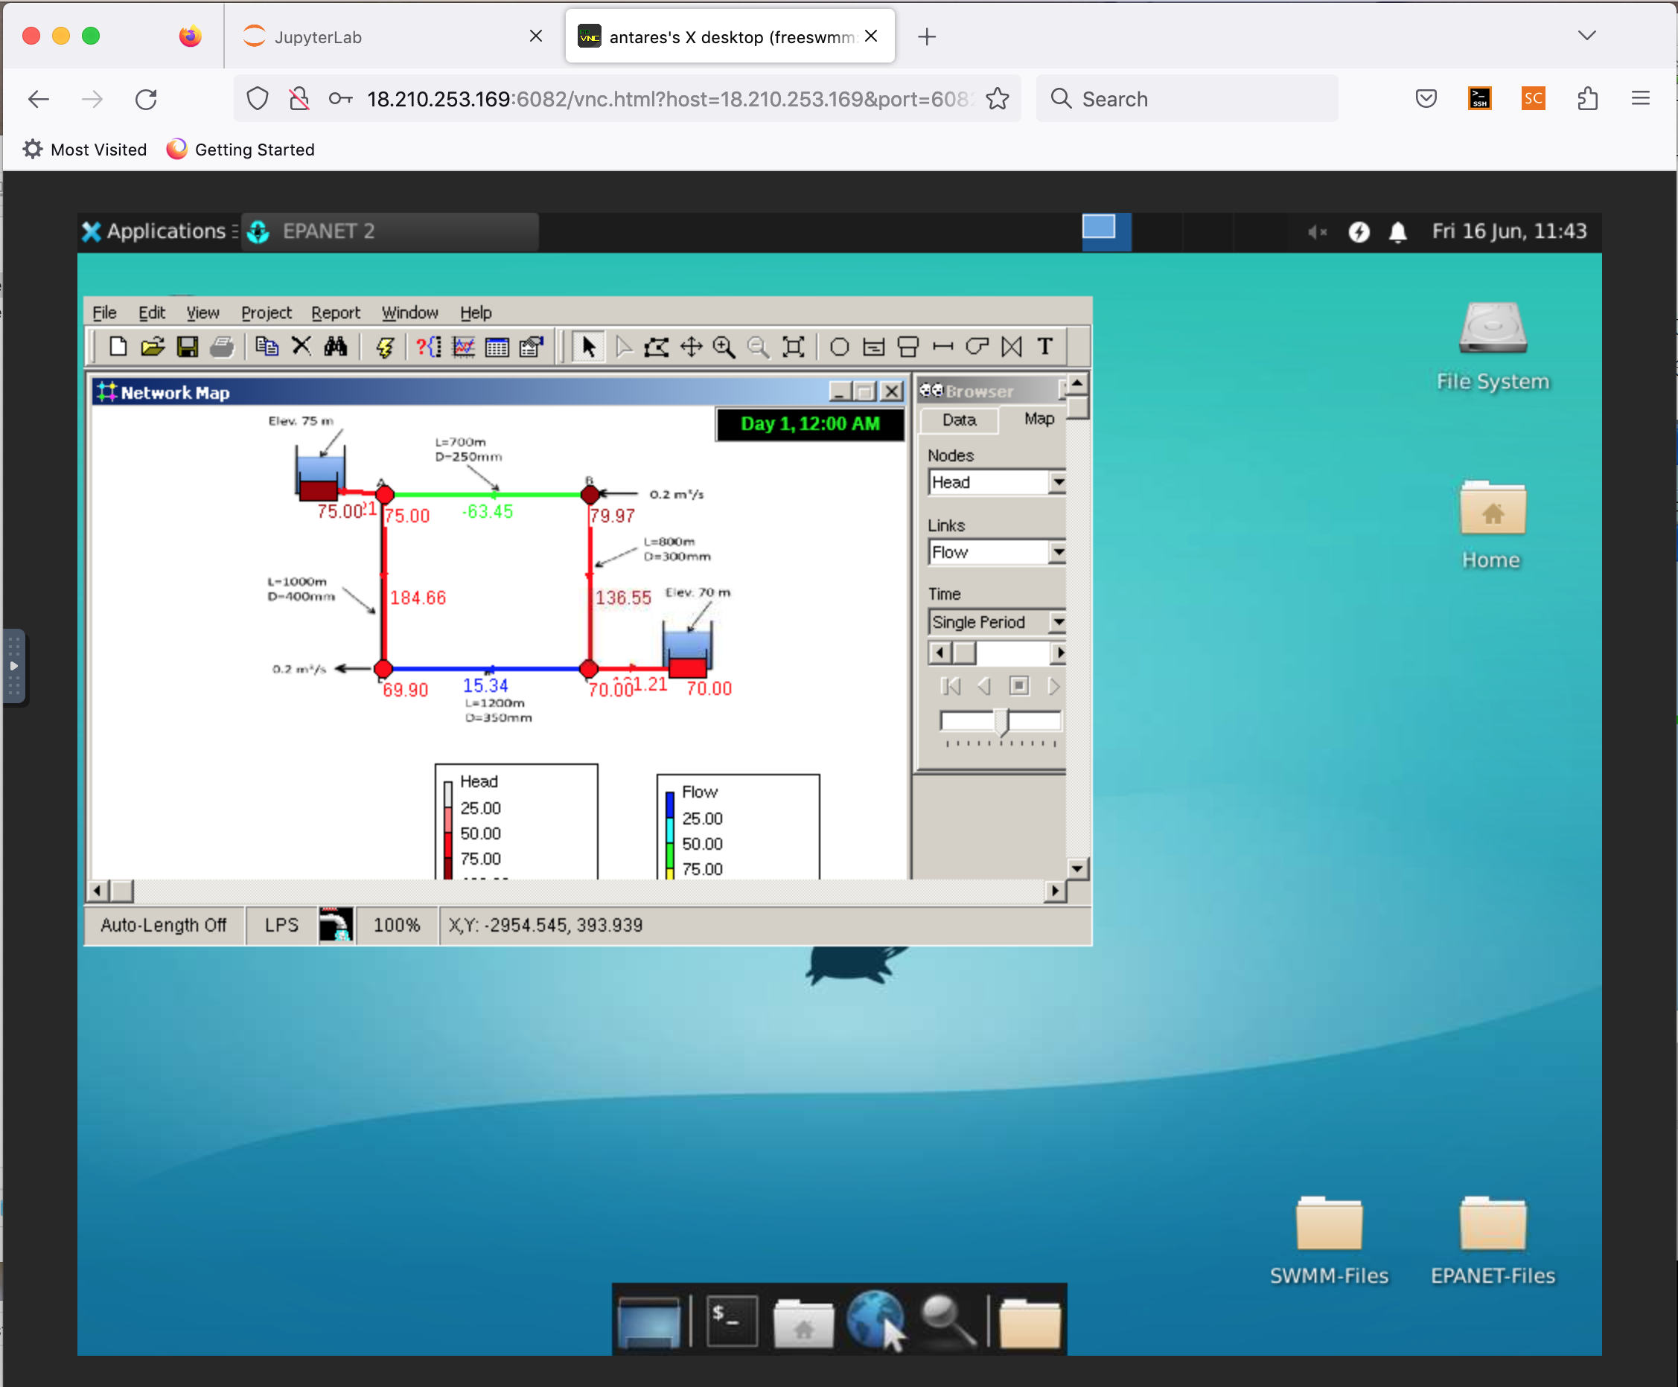Click LPS flow units in status bar

click(281, 926)
